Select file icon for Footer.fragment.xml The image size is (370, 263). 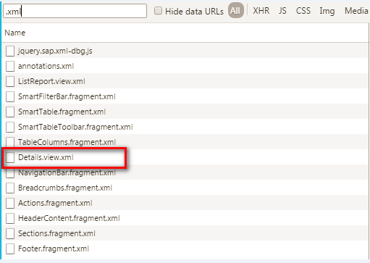(10, 249)
